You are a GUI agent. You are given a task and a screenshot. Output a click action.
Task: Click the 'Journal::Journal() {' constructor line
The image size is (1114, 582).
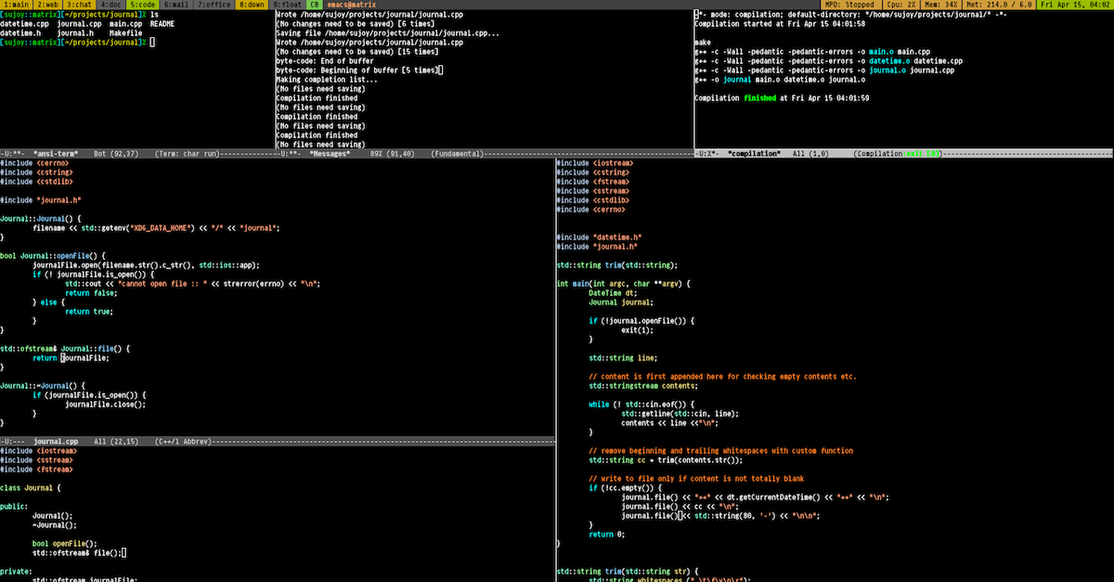coord(40,218)
